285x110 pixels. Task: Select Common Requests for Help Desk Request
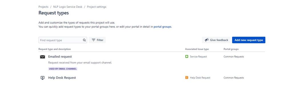click(x=234, y=78)
